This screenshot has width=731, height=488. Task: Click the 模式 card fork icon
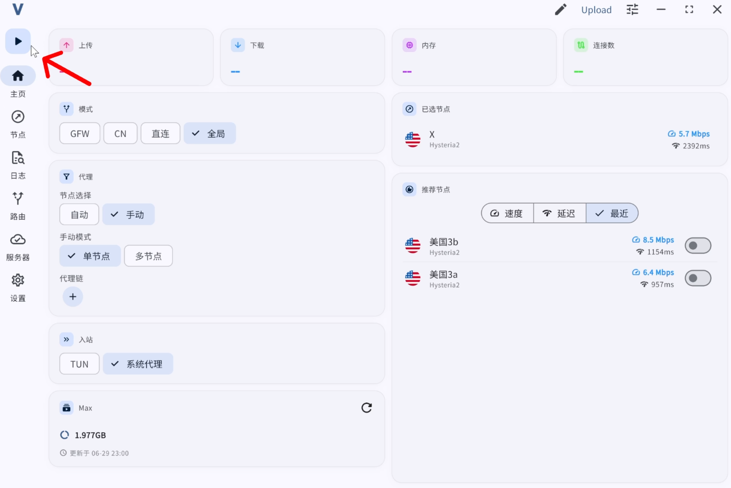click(66, 109)
